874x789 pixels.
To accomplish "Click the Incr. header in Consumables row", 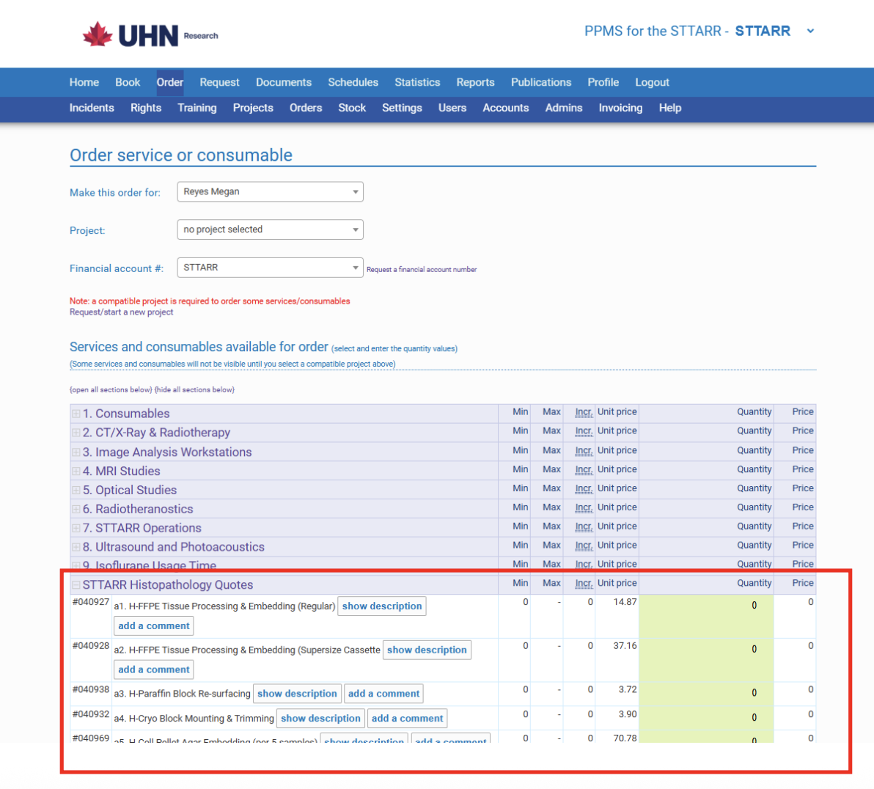I will 584,412.
